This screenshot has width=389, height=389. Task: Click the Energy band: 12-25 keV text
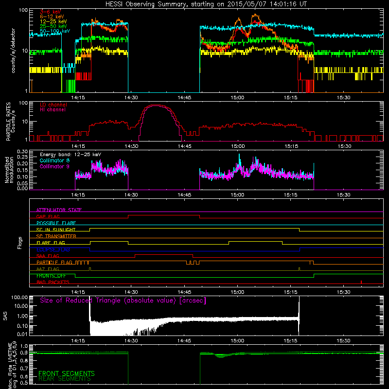[71, 155]
